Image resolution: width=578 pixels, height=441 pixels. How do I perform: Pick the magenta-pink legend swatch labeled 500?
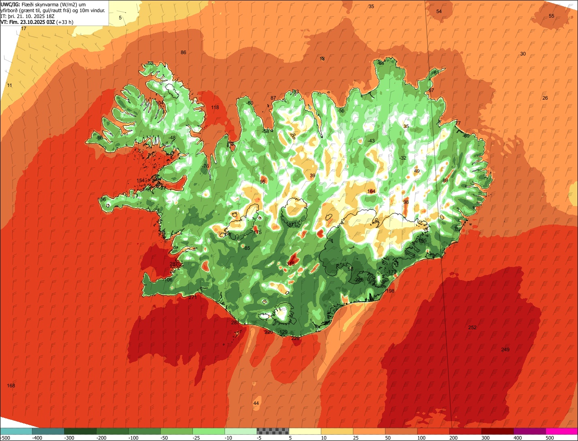coord(562,431)
